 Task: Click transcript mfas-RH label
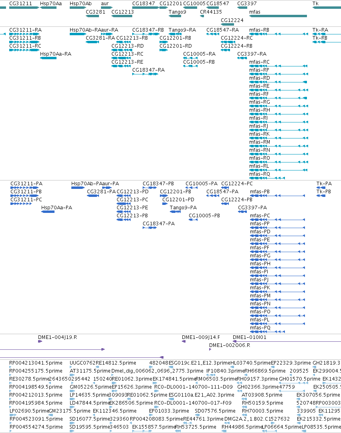coord(260,110)
